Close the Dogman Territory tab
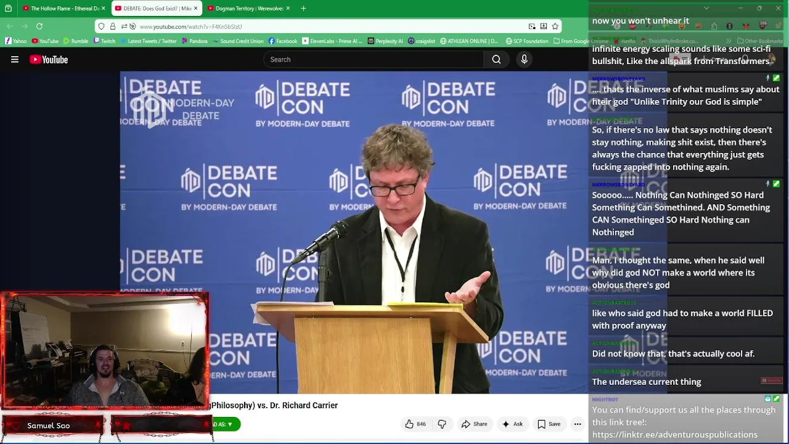The height and width of the screenshot is (444, 789). (287, 9)
